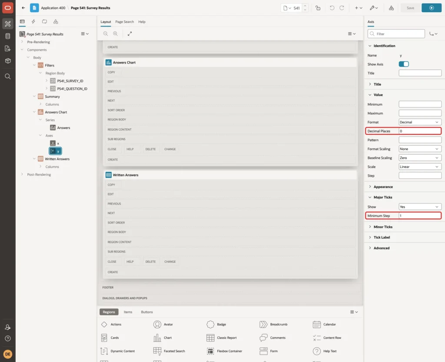This screenshot has width=445, height=362.
Task: Switch to the Processing tab icon
Action: coord(45,22)
